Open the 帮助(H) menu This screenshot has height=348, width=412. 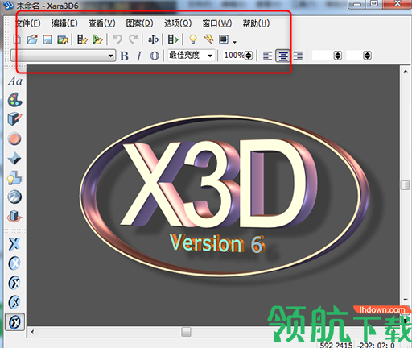256,23
